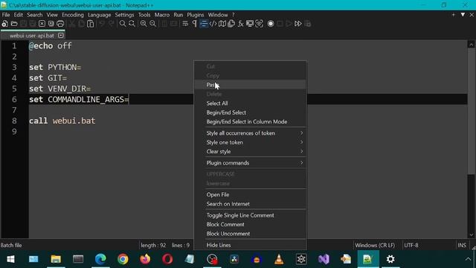
Task: Open the Run menu
Action: pyautogui.click(x=178, y=15)
